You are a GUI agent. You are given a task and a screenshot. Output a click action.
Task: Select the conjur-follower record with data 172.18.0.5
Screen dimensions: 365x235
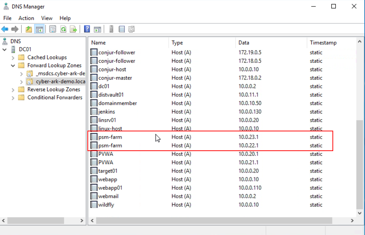(x=222, y=61)
